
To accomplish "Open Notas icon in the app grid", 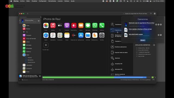I will coord(67,35).
